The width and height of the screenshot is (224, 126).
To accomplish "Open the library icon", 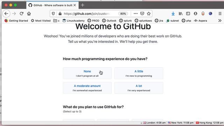I will (181, 14).
